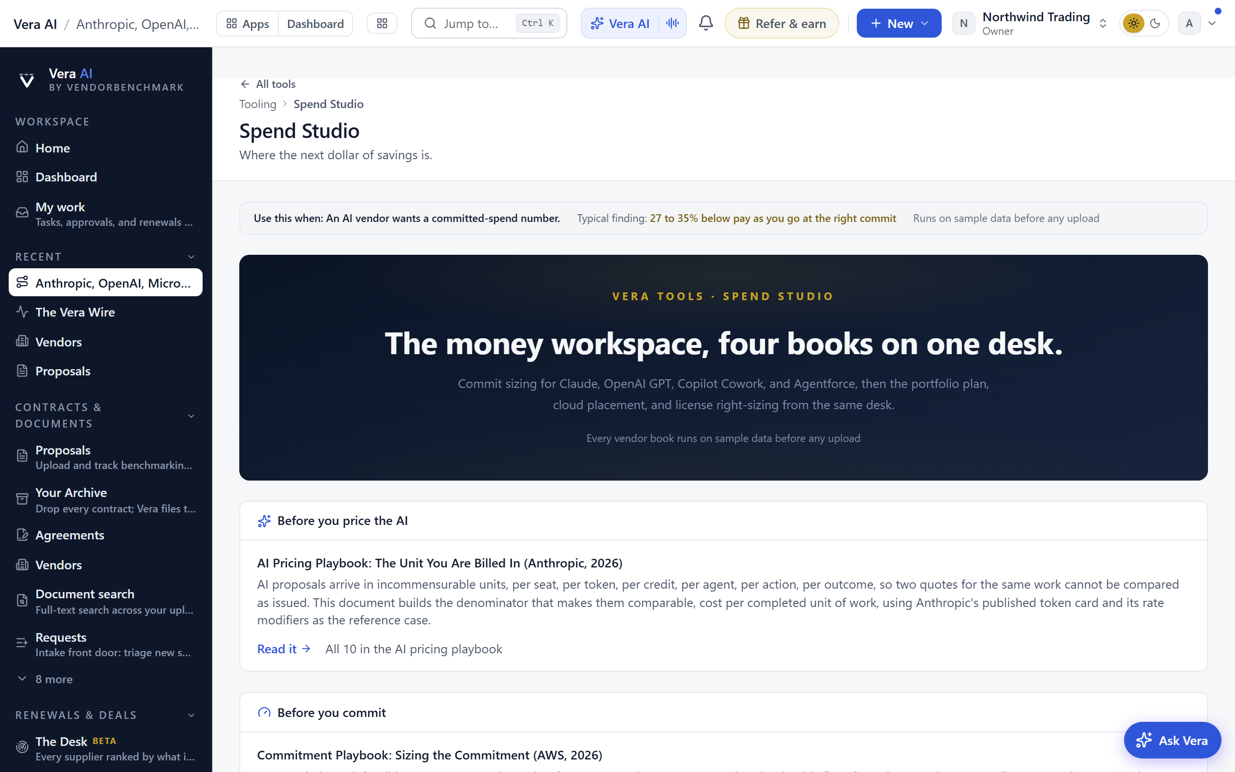The width and height of the screenshot is (1235, 772).
Task: Open The Vera Wire in sidebar
Action: [106, 312]
